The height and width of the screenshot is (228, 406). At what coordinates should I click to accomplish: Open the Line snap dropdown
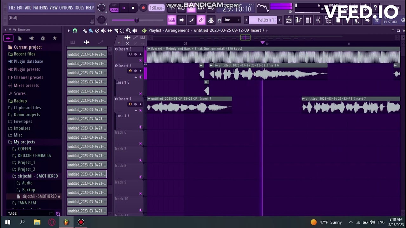point(232,20)
